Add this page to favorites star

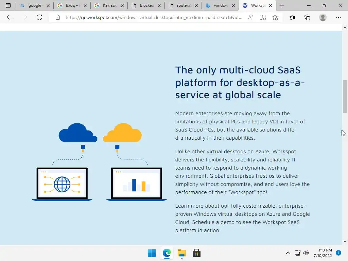275,17
